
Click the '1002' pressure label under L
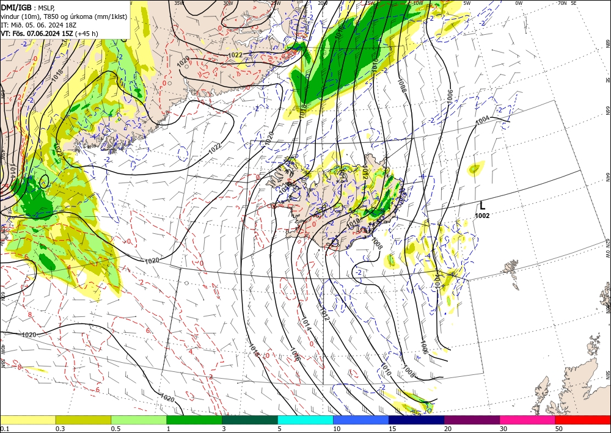[x=482, y=216]
